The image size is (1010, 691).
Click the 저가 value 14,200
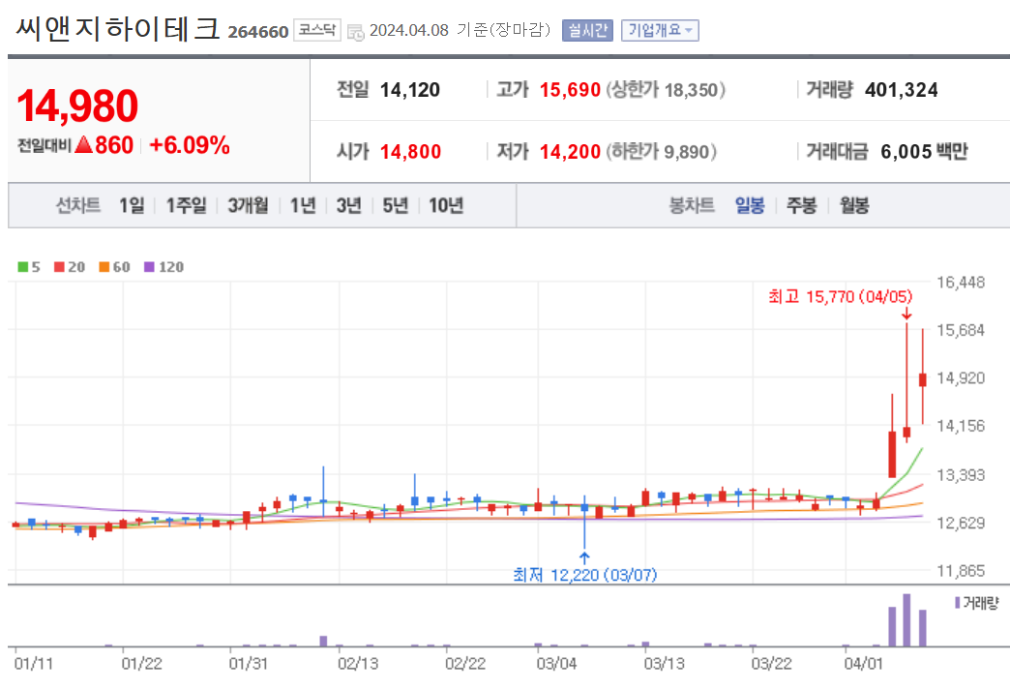pos(570,152)
